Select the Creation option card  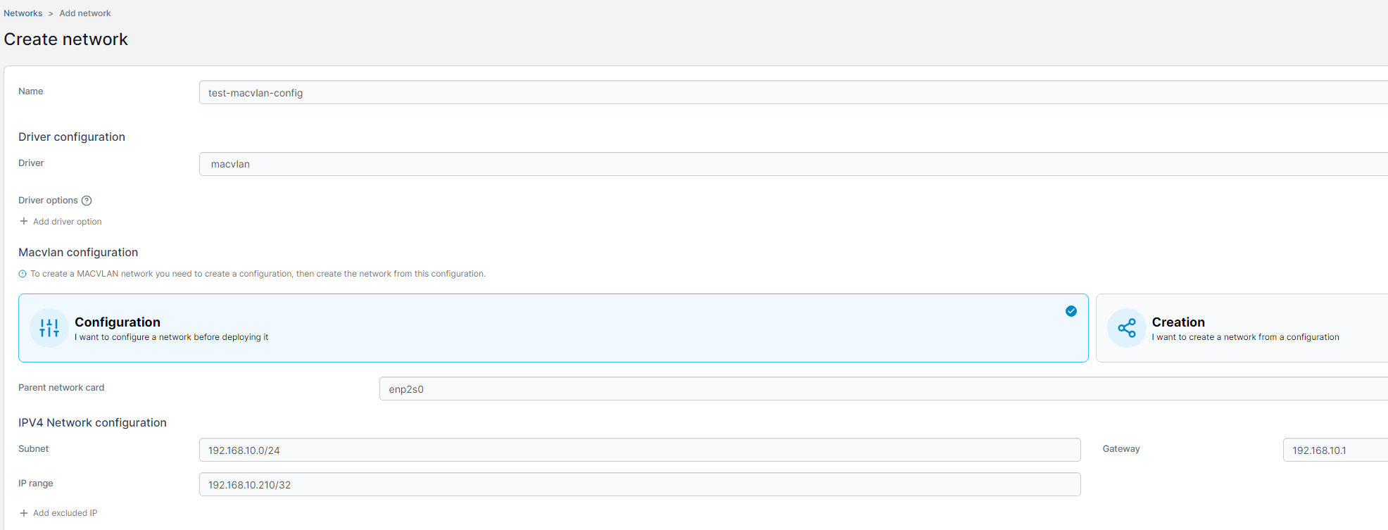(1242, 328)
